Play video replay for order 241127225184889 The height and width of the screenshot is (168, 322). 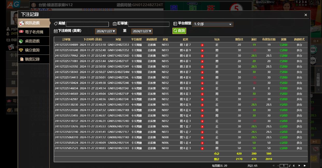click(x=202, y=45)
